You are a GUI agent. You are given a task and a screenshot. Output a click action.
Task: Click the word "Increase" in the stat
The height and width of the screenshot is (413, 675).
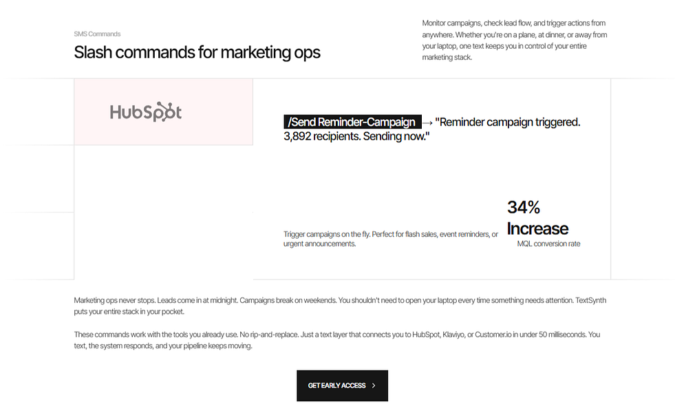pyautogui.click(x=537, y=229)
